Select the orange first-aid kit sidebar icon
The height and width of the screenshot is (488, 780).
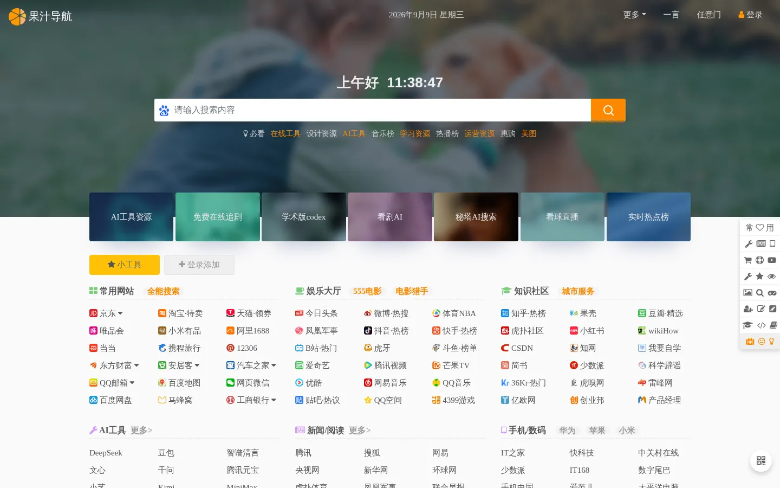click(750, 342)
